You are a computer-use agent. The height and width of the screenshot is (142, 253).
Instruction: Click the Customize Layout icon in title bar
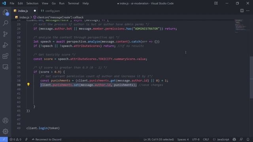click(216, 3)
